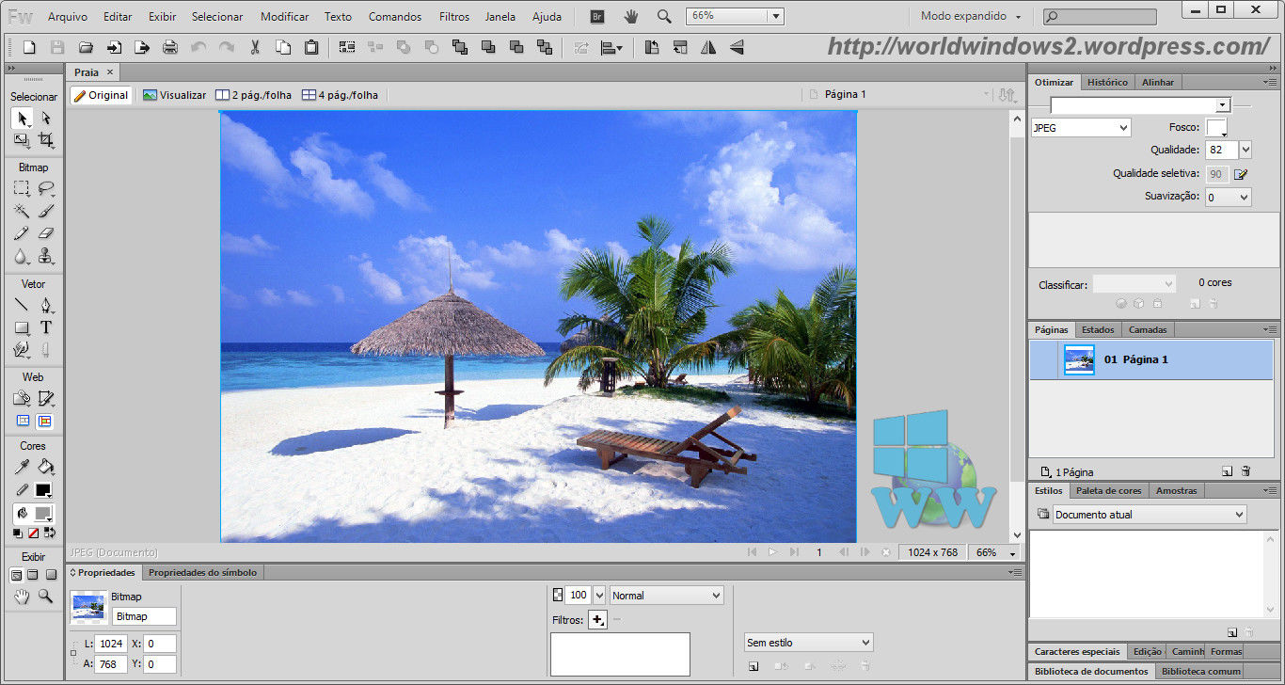Select the Lasso tool
The height and width of the screenshot is (685, 1285).
(x=45, y=188)
